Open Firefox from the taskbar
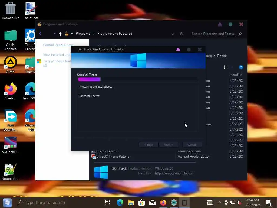Image resolution: width=277 pixels, height=208 pixels. pos(163,203)
